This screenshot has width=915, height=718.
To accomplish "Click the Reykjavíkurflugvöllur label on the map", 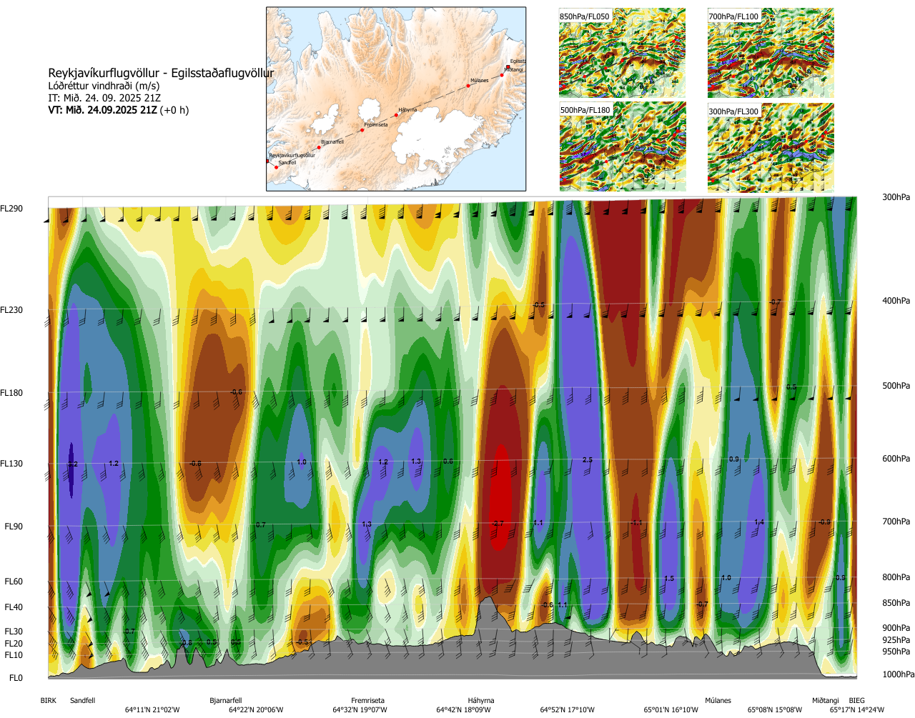I will pyautogui.click(x=292, y=155).
